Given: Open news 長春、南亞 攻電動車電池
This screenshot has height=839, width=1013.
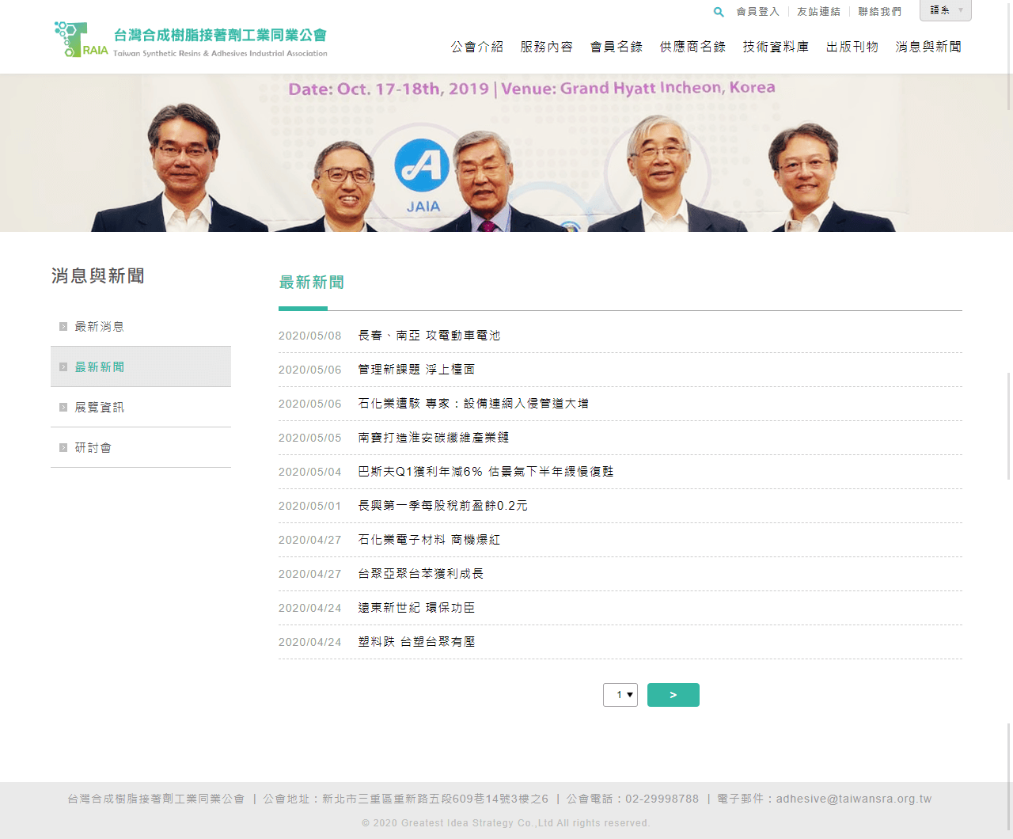Looking at the screenshot, I should pos(429,336).
